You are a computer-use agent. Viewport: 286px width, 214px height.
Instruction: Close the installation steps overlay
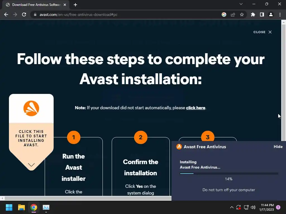click(x=263, y=32)
